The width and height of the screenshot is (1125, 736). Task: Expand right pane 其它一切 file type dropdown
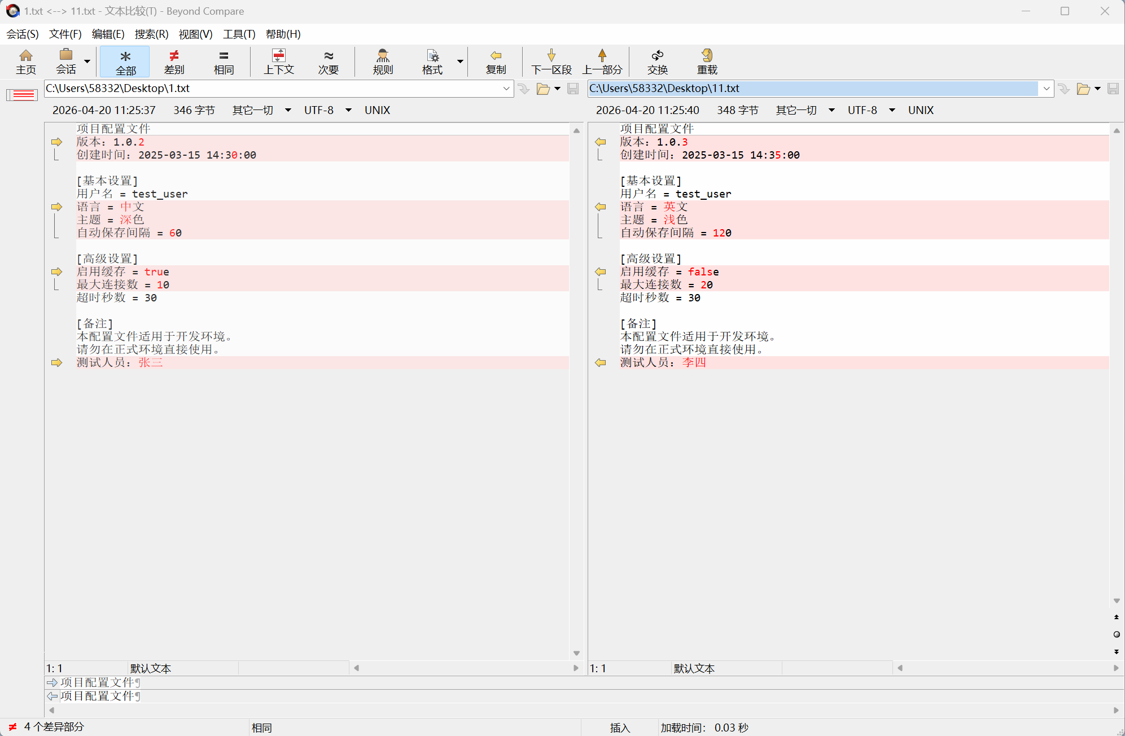click(x=831, y=110)
